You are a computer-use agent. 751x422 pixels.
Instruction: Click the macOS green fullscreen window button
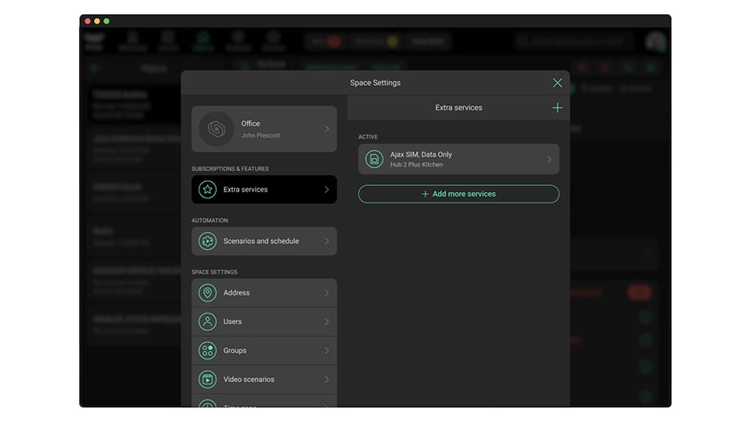[106, 21]
